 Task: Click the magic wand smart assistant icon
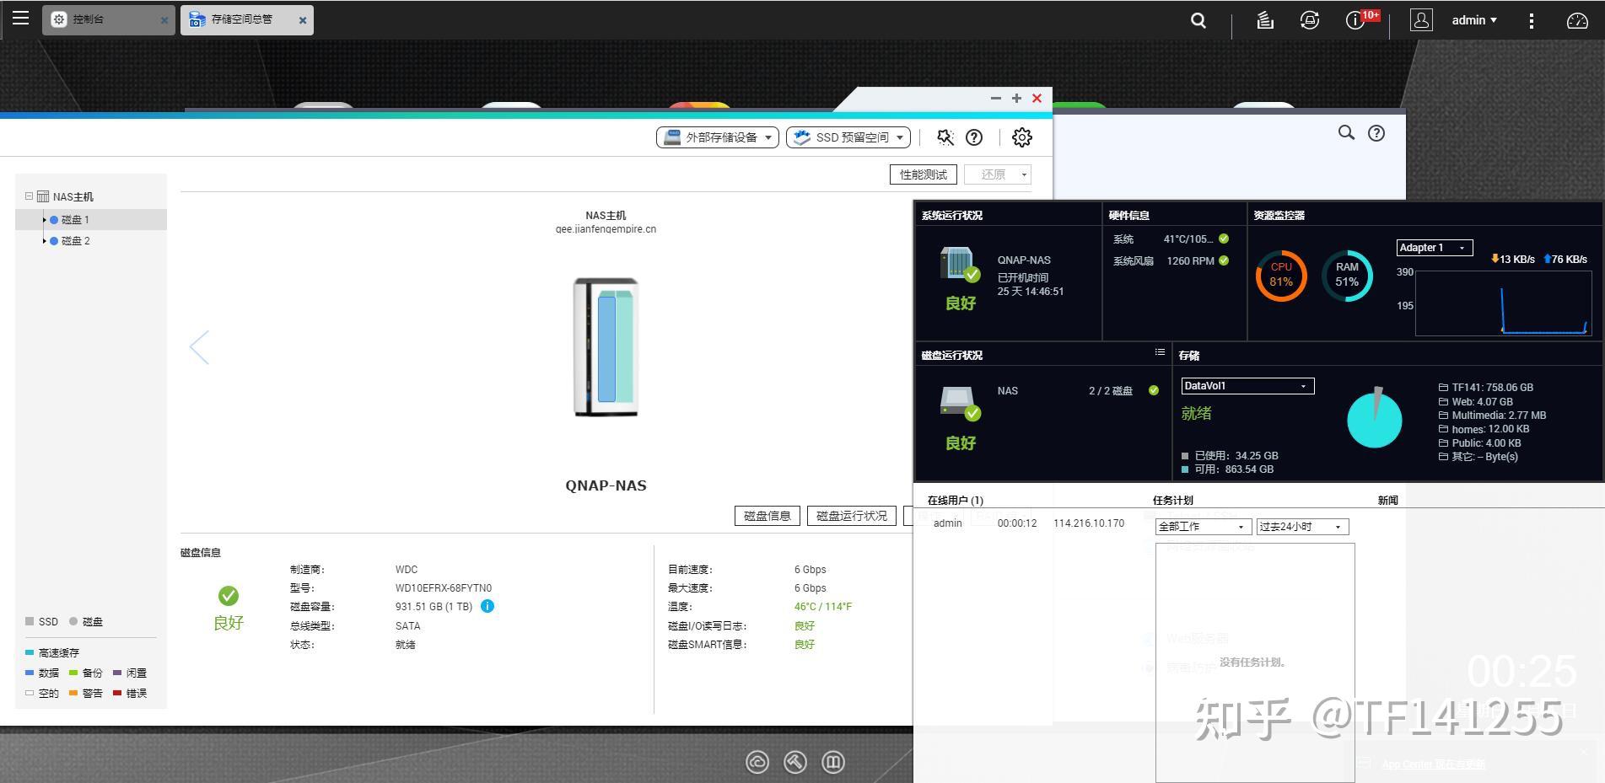[945, 137]
